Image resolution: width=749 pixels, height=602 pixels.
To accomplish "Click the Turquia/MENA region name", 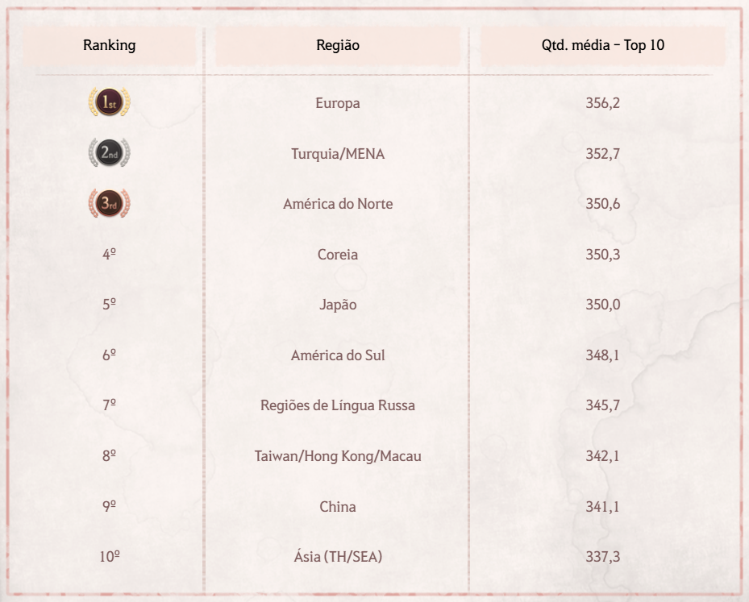I will click(x=338, y=154).
